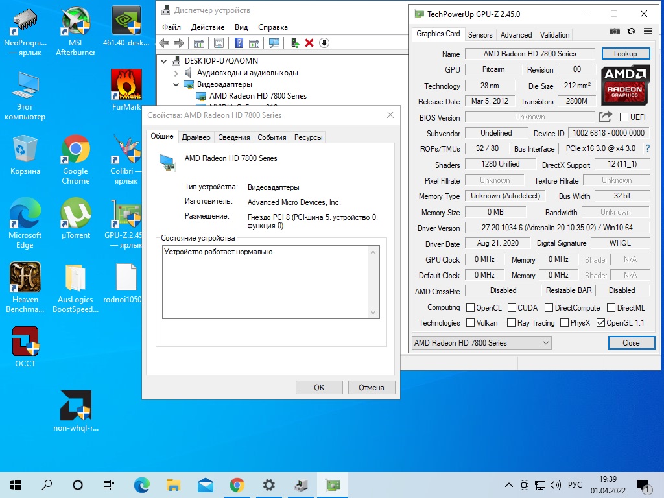Switch to the Ресурсы tab

(x=308, y=137)
